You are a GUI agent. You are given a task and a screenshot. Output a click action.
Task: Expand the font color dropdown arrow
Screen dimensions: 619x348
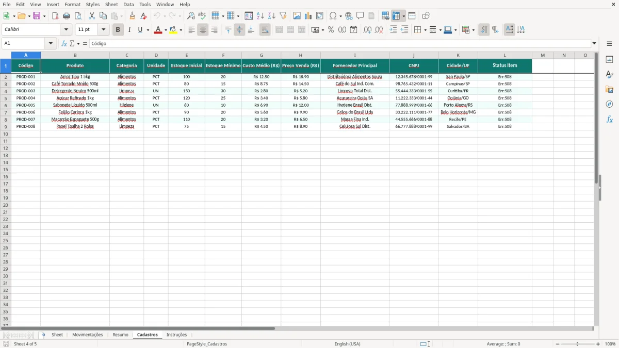click(166, 30)
